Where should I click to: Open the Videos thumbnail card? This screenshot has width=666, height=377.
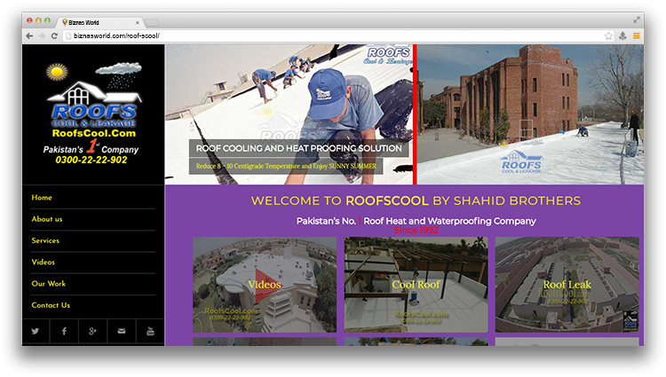click(265, 285)
